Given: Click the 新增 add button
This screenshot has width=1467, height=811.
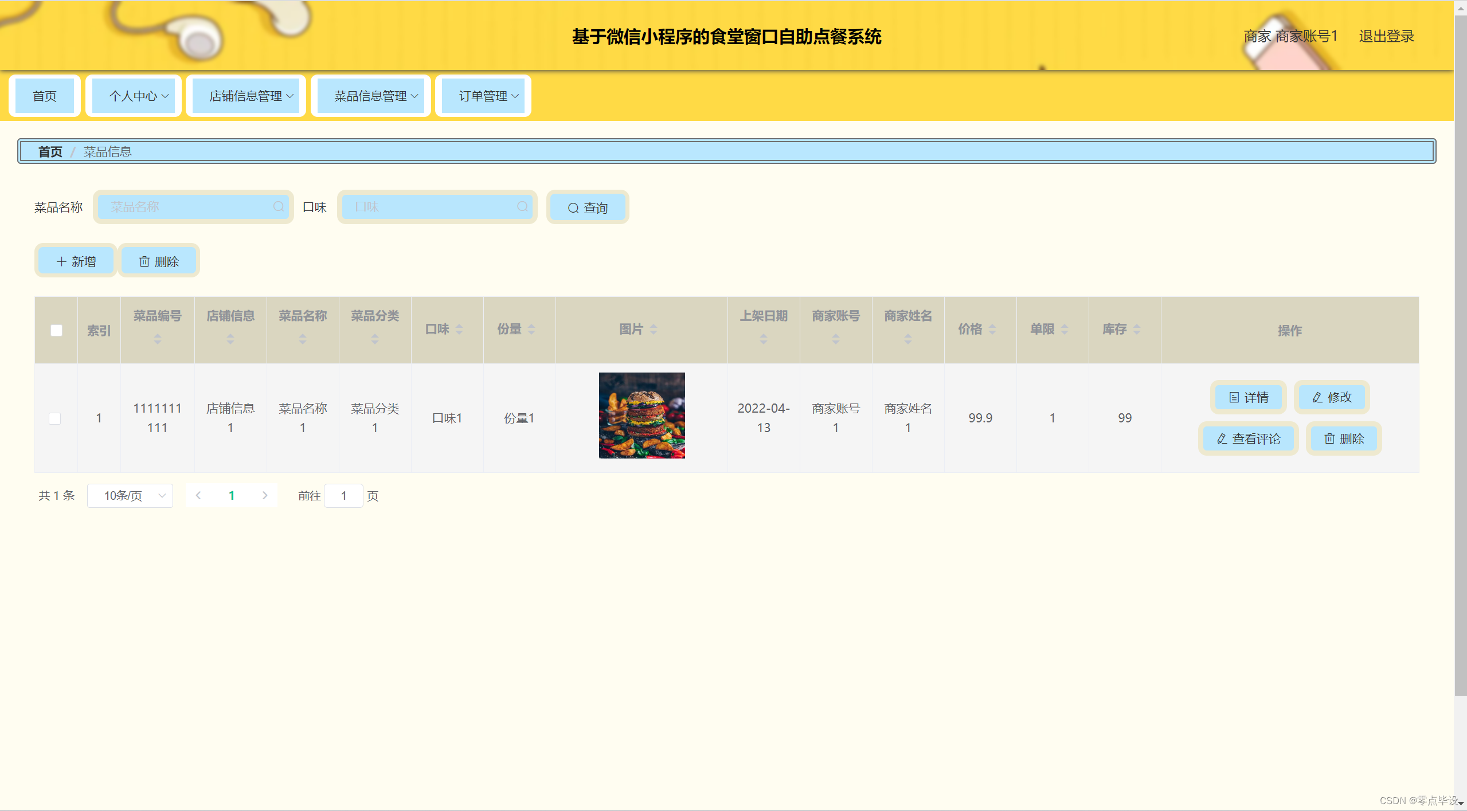Looking at the screenshot, I should 76,261.
